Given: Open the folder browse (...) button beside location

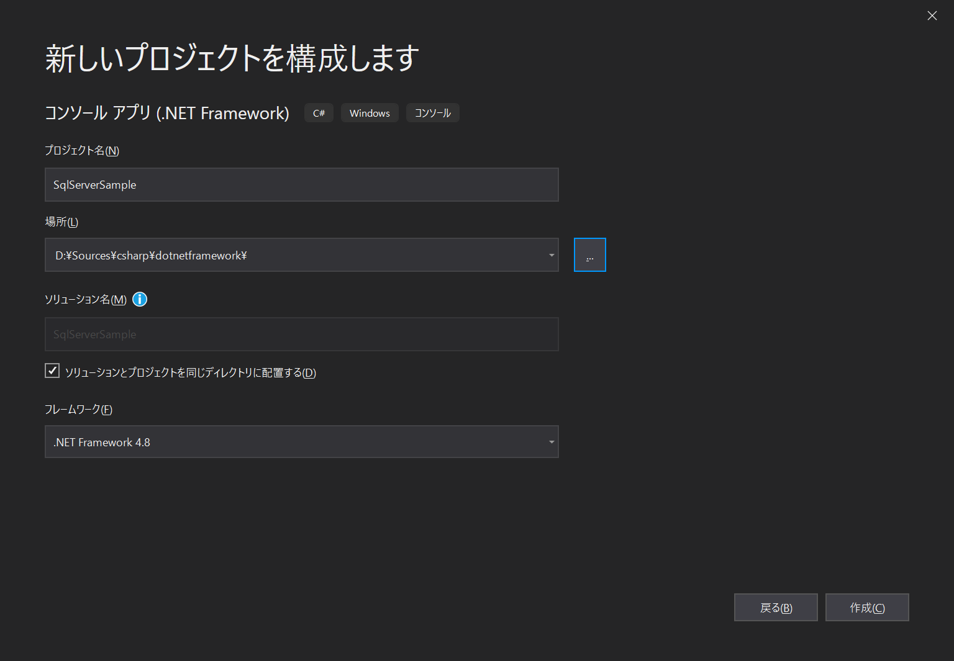Looking at the screenshot, I should pyautogui.click(x=589, y=254).
